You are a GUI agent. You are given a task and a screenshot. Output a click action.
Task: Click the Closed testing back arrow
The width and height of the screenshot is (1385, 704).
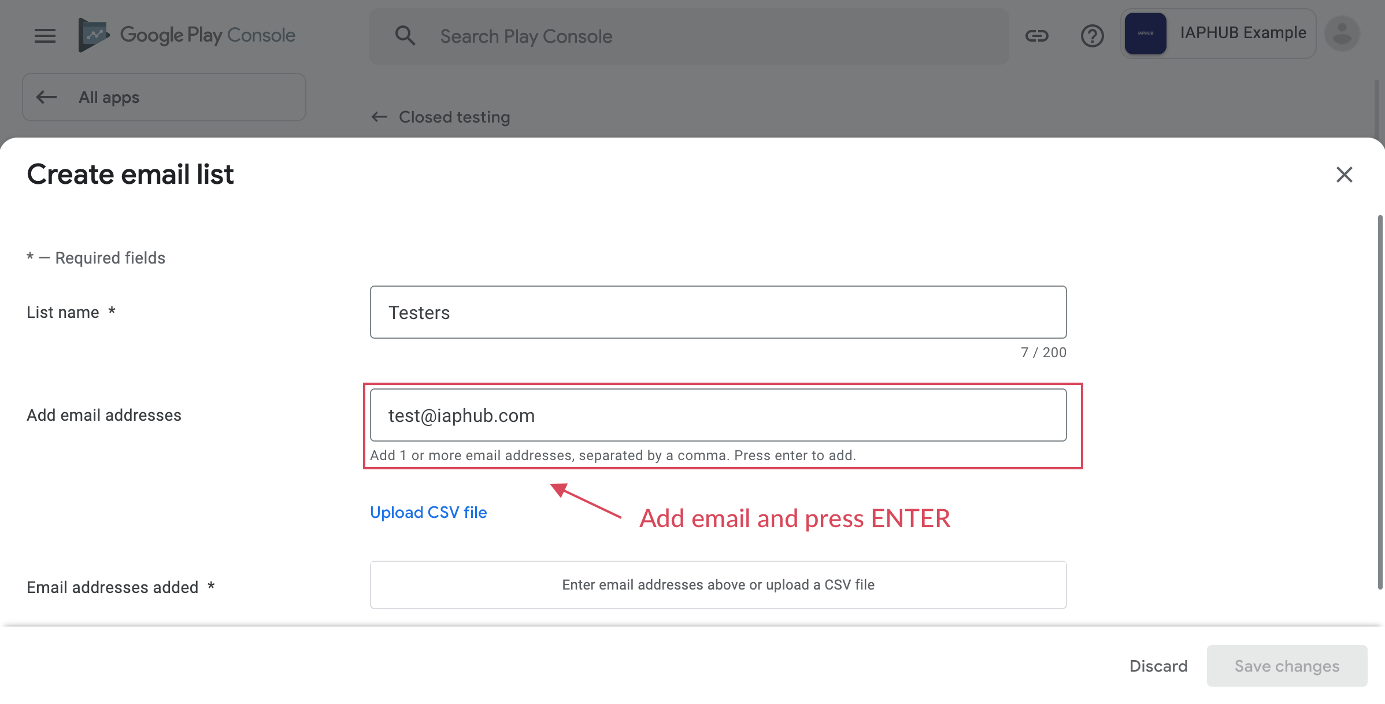[379, 117]
